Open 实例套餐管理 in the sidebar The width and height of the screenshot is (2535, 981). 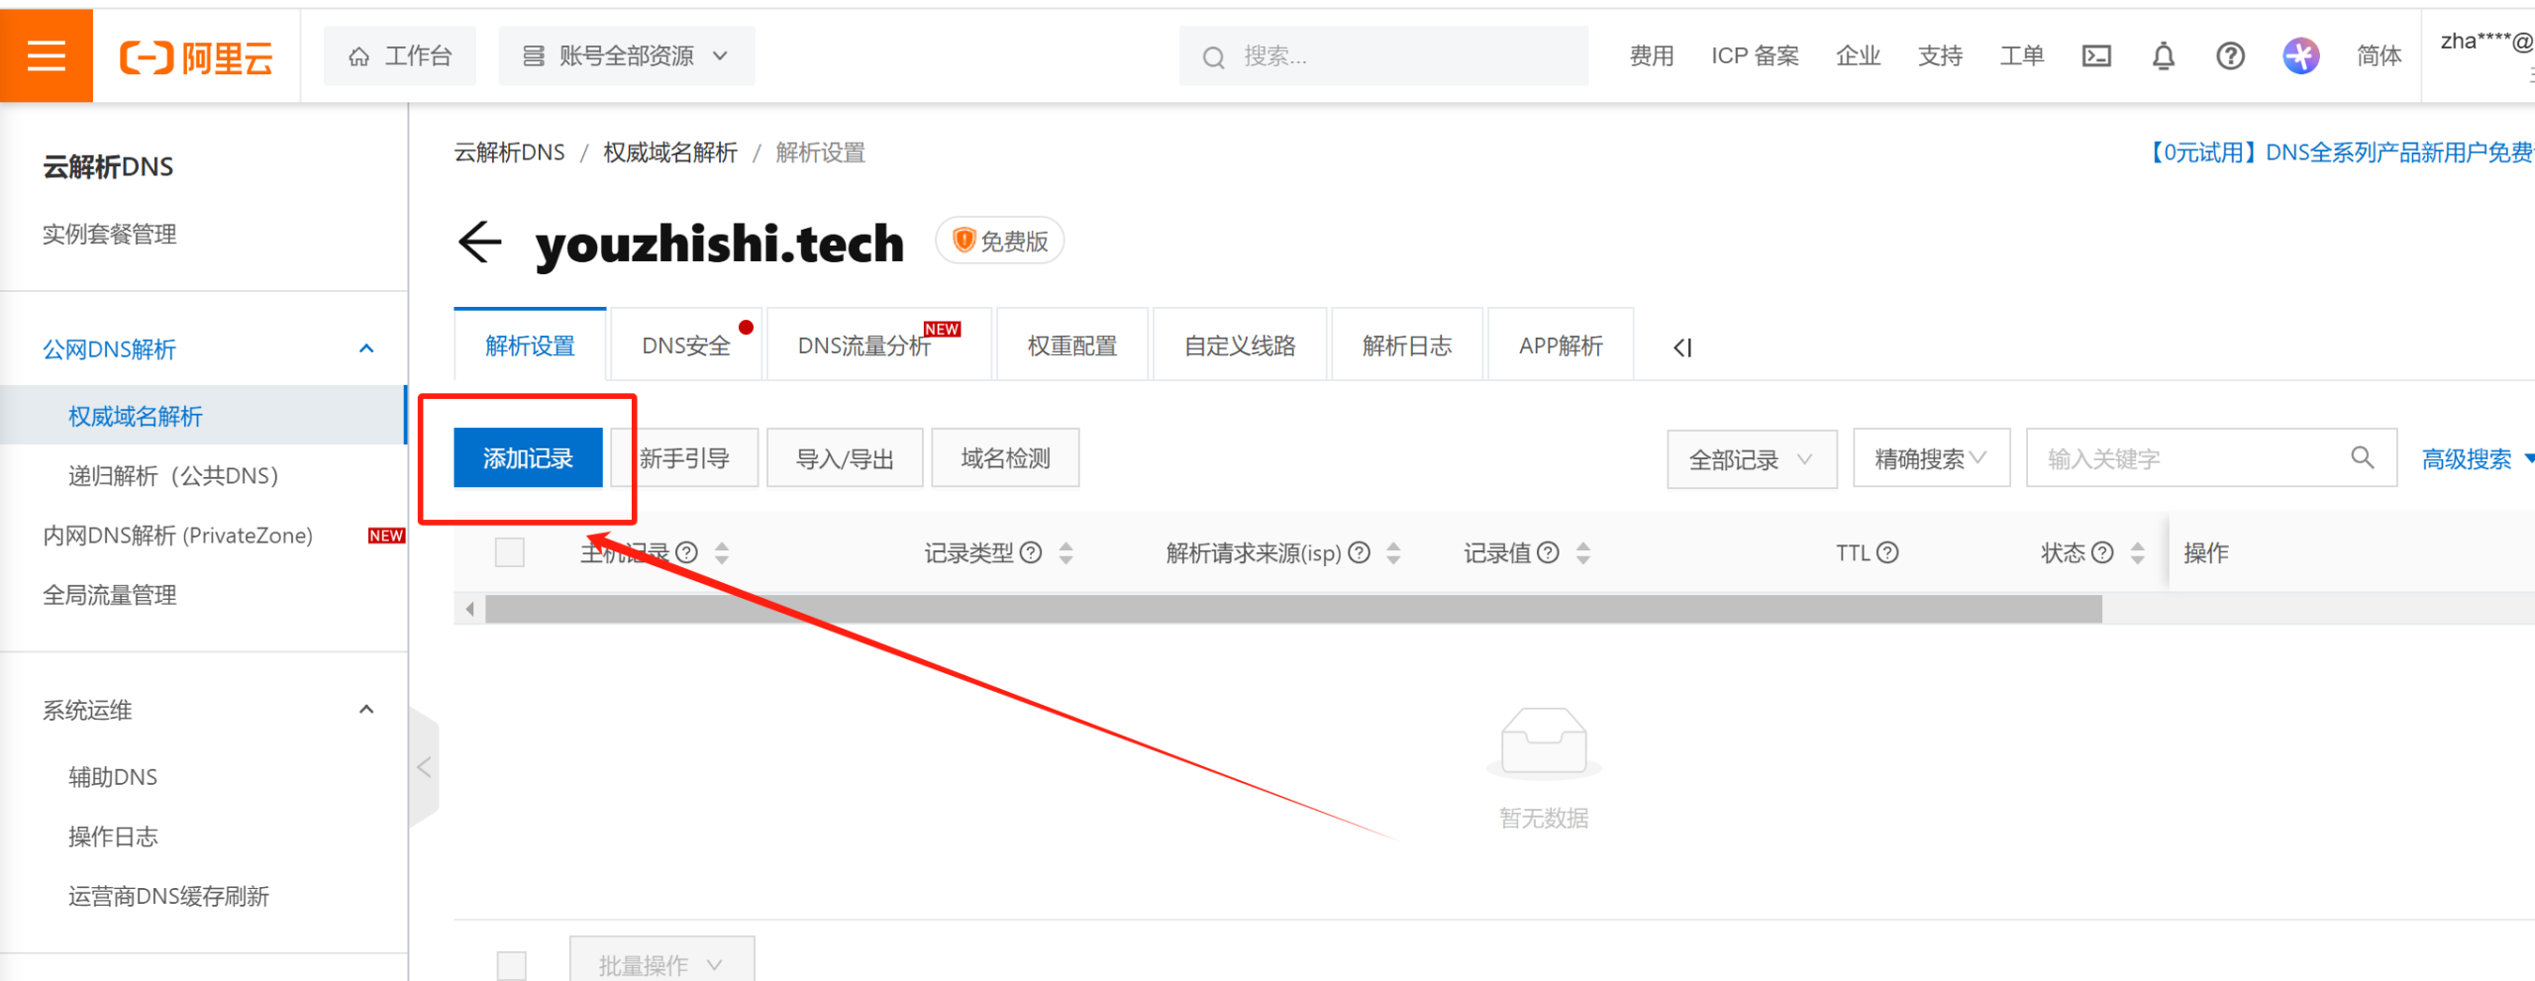pos(110,235)
